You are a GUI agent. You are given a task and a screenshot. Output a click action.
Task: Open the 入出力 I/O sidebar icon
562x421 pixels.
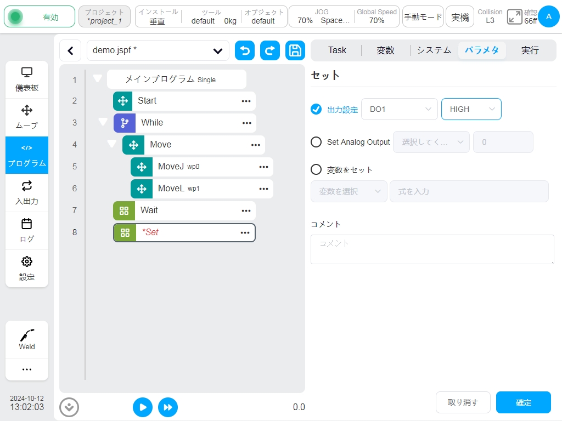click(x=27, y=192)
